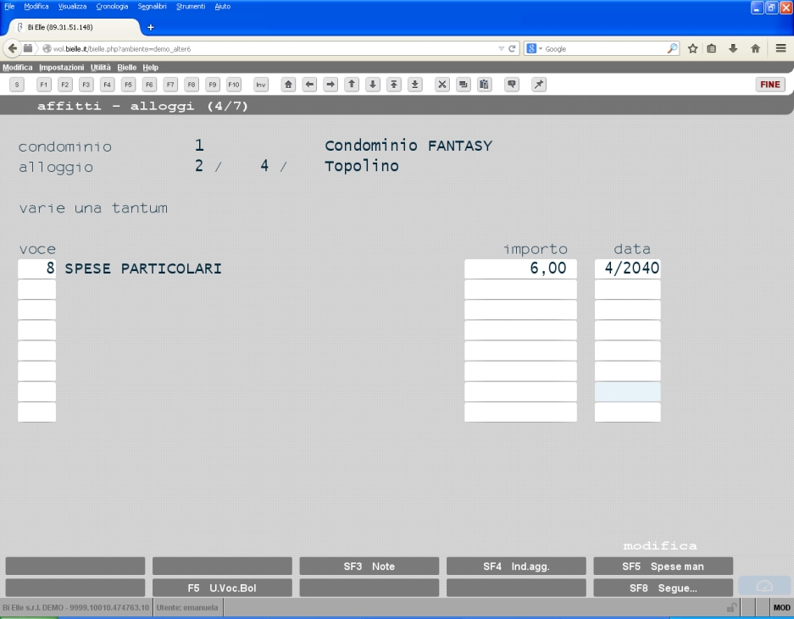This screenshot has width=794, height=619.
Task: Open the URL history dropdown arrow
Action: (x=502, y=48)
